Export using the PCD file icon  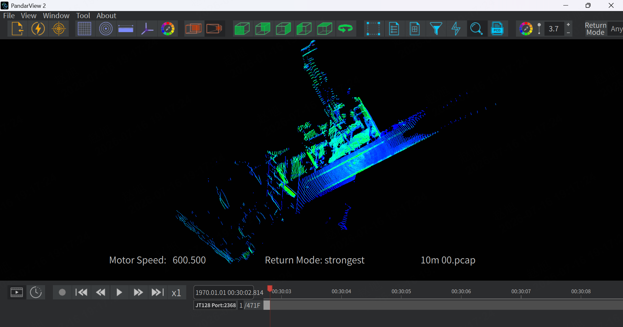497,29
